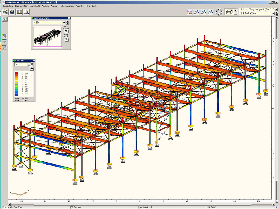This screenshot has width=279, height=209.
Task: Click the printer icon in toolbar
Action: 12,12
